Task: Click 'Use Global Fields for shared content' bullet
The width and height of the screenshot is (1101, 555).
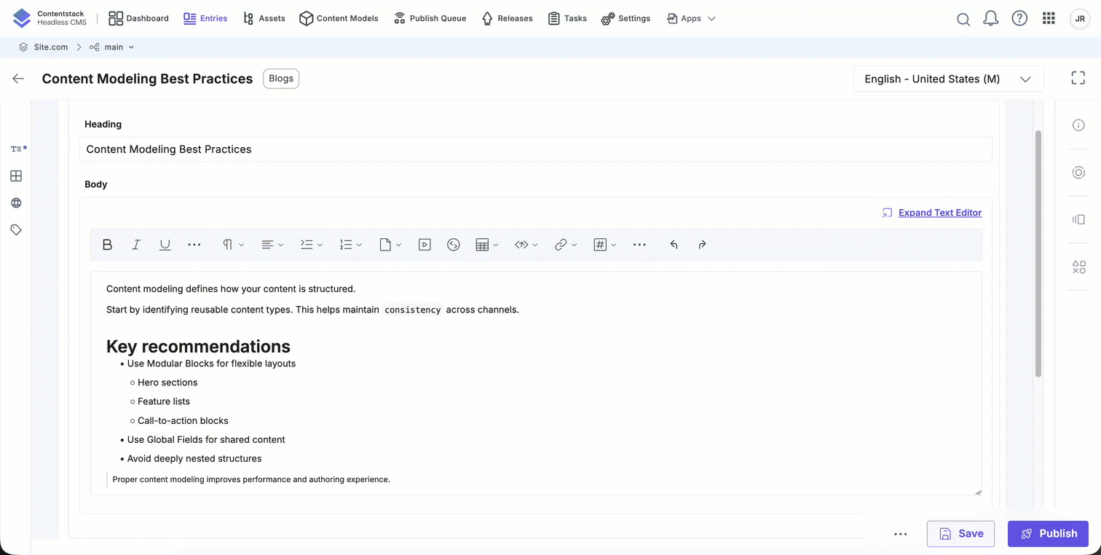Action: coord(206,440)
